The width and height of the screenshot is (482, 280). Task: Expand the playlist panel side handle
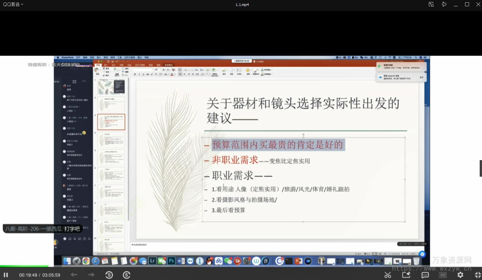[x=480, y=168]
